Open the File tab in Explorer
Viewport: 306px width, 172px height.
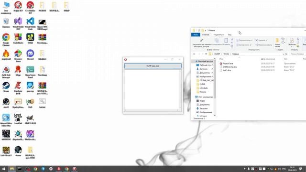tap(196, 35)
